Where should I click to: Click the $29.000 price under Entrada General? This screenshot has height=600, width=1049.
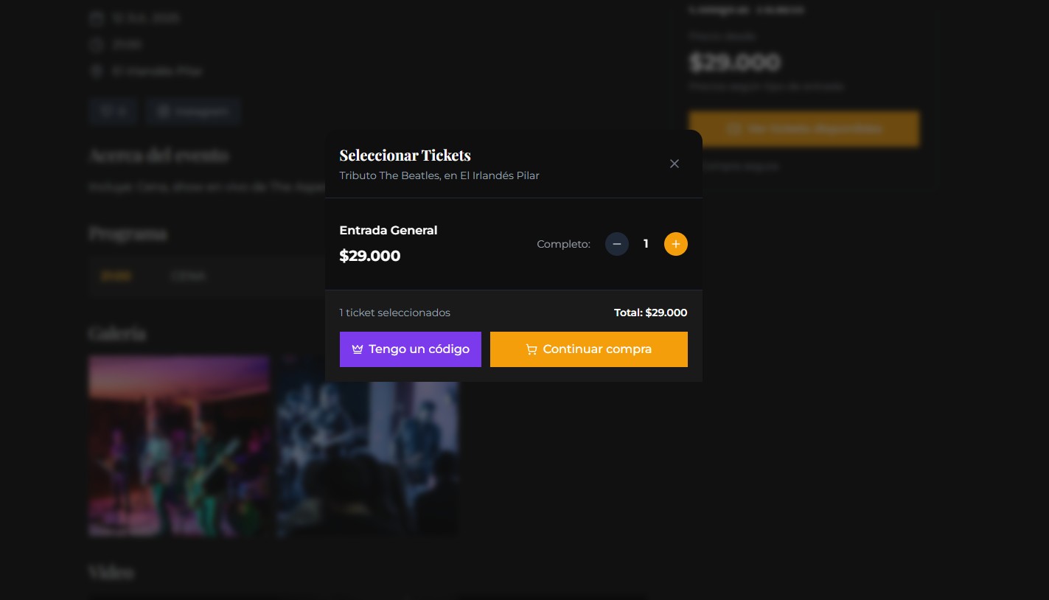tap(370, 256)
